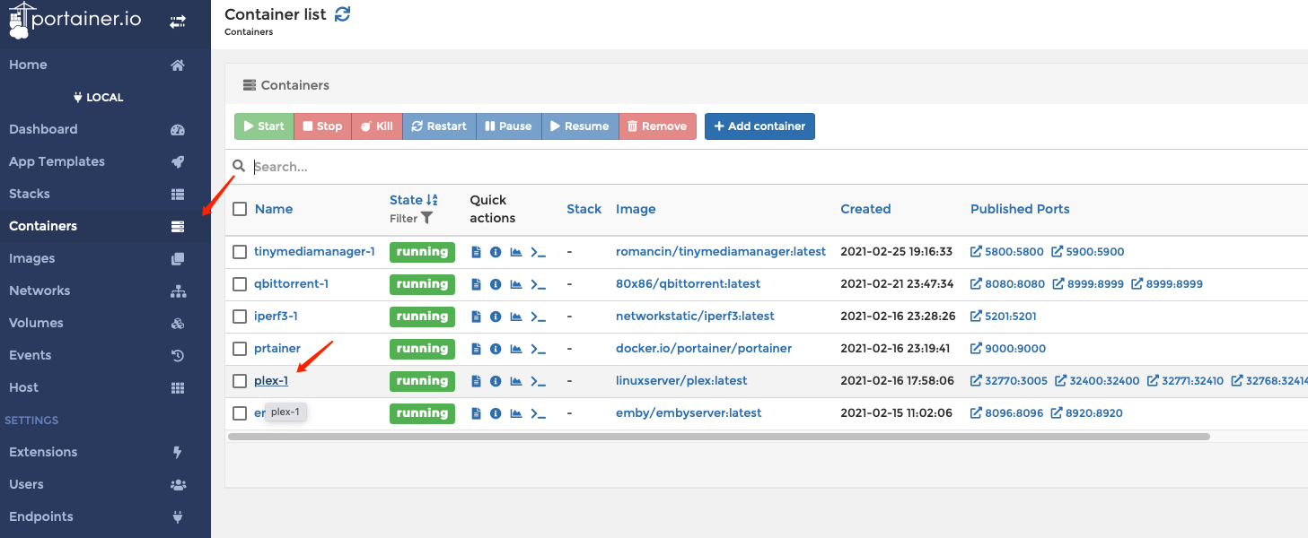Image resolution: width=1308 pixels, height=538 pixels.
Task: Tick the select-all checkbox in header
Action: tap(240, 209)
